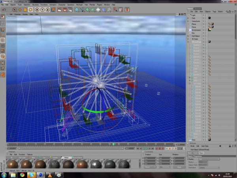237x178 pixels.
Task: Switch to the Structure tab
Action: click(x=197, y=9)
